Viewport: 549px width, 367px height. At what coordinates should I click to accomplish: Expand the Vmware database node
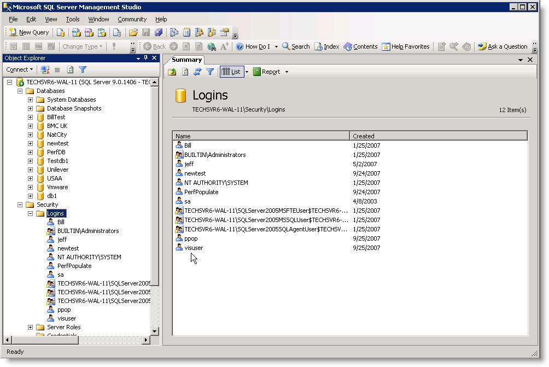[x=31, y=188]
